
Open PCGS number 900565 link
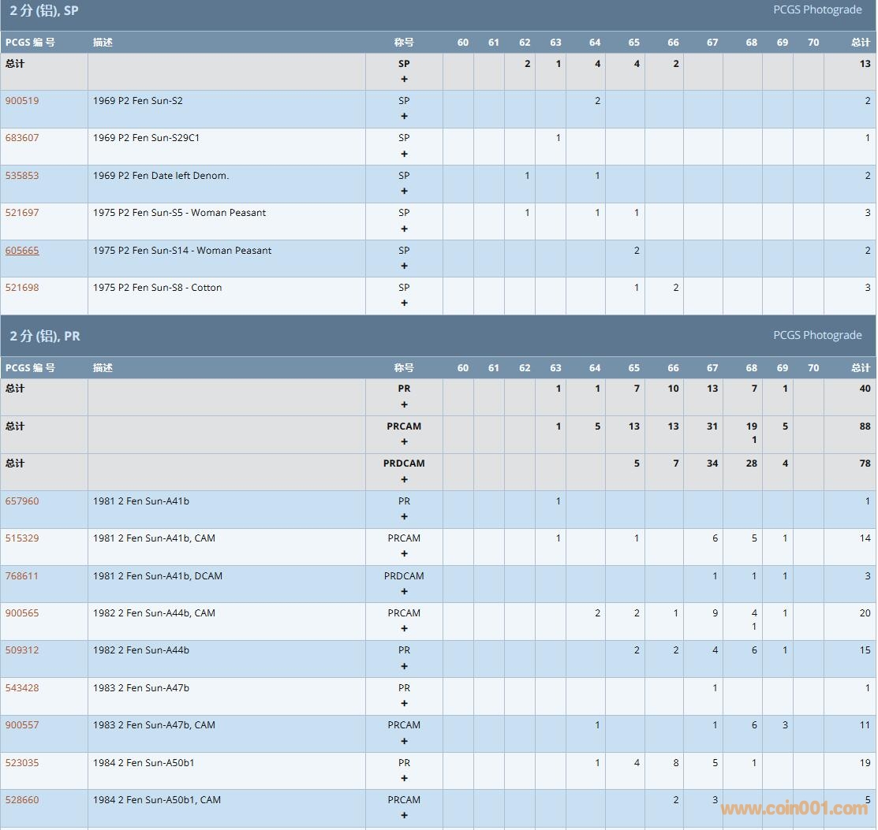(22, 613)
